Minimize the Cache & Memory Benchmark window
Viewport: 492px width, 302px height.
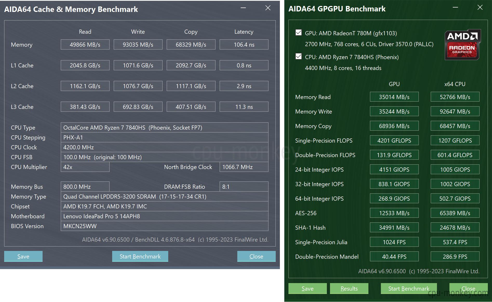(243, 8)
